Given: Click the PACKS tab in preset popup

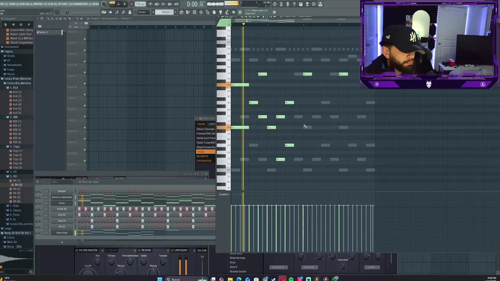Looking at the screenshot, I should click(201, 124).
